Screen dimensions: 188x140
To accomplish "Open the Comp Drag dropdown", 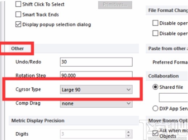I will click(96, 104).
